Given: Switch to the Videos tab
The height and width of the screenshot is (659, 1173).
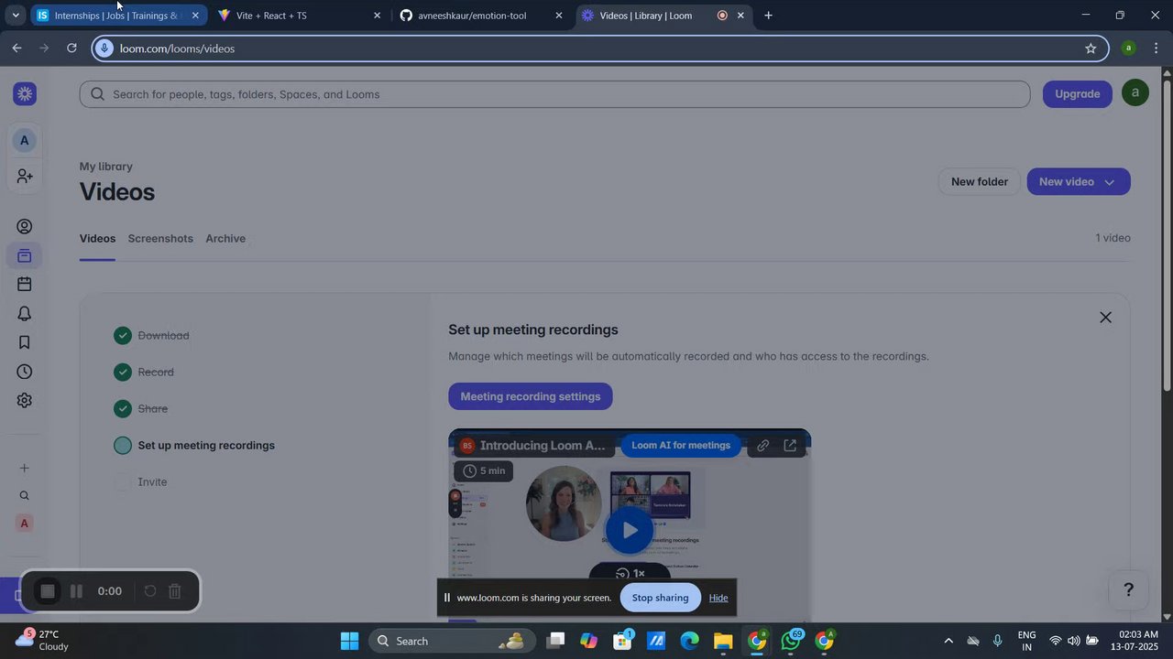Looking at the screenshot, I should pos(97,239).
